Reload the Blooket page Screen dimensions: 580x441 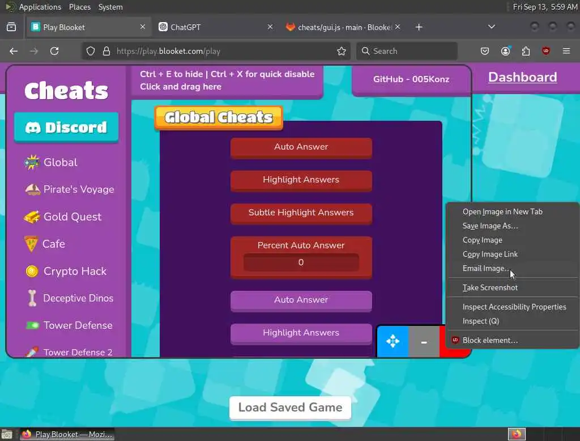[54, 51]
